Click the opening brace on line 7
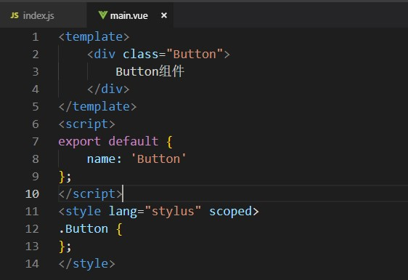Screen dimensions: 408x280 (169, 142)
